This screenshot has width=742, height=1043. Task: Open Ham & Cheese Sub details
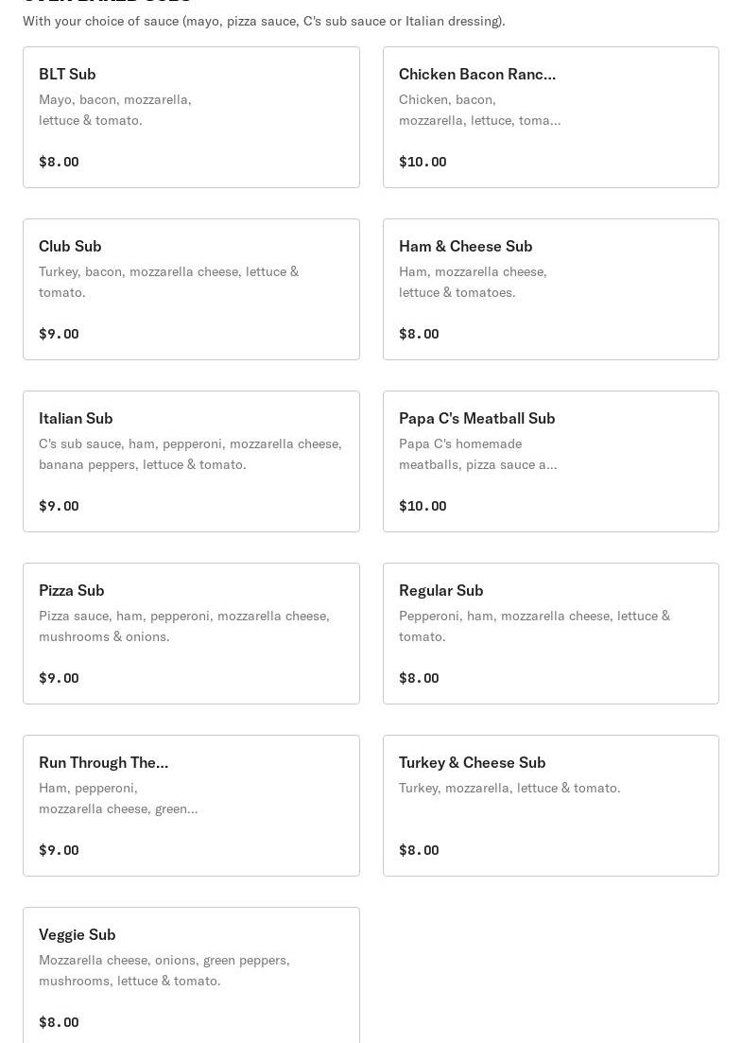(550, 289)
